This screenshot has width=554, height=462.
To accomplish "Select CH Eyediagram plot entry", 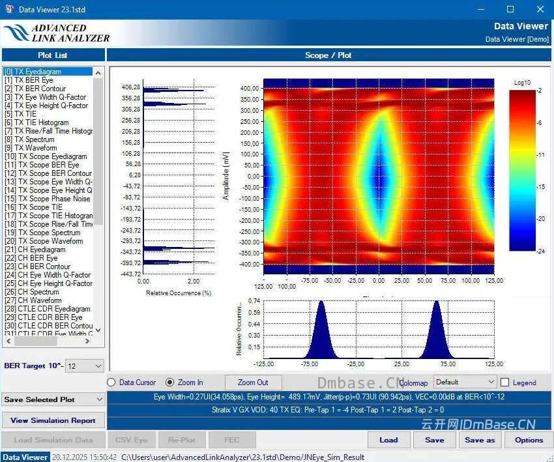I will click(35, 250).
